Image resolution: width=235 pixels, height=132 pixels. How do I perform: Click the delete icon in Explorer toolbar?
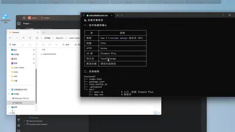56,45
